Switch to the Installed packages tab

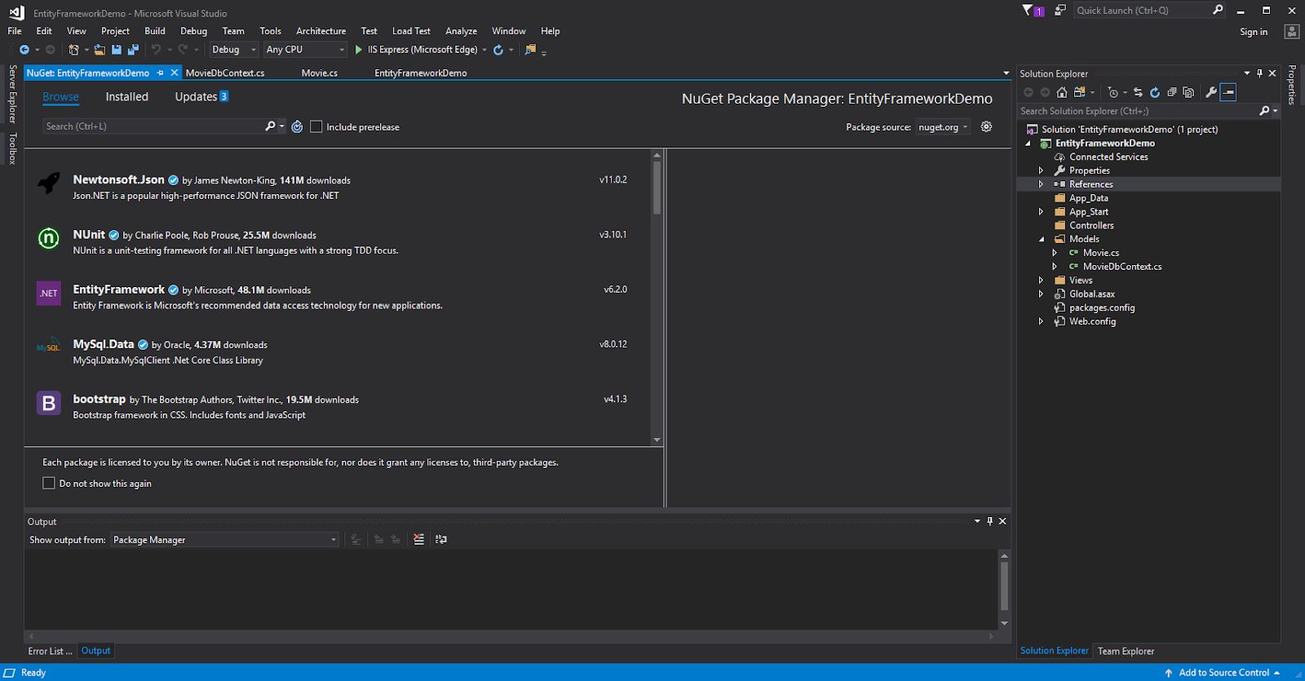click(x=127, y=96)
